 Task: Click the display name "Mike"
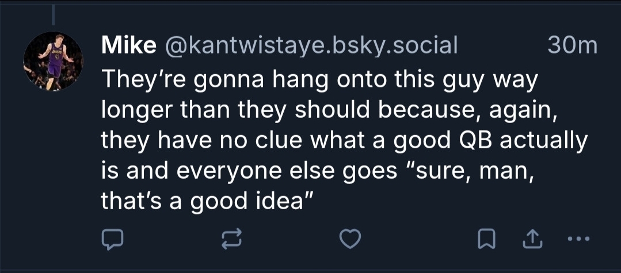coord(128,45)
